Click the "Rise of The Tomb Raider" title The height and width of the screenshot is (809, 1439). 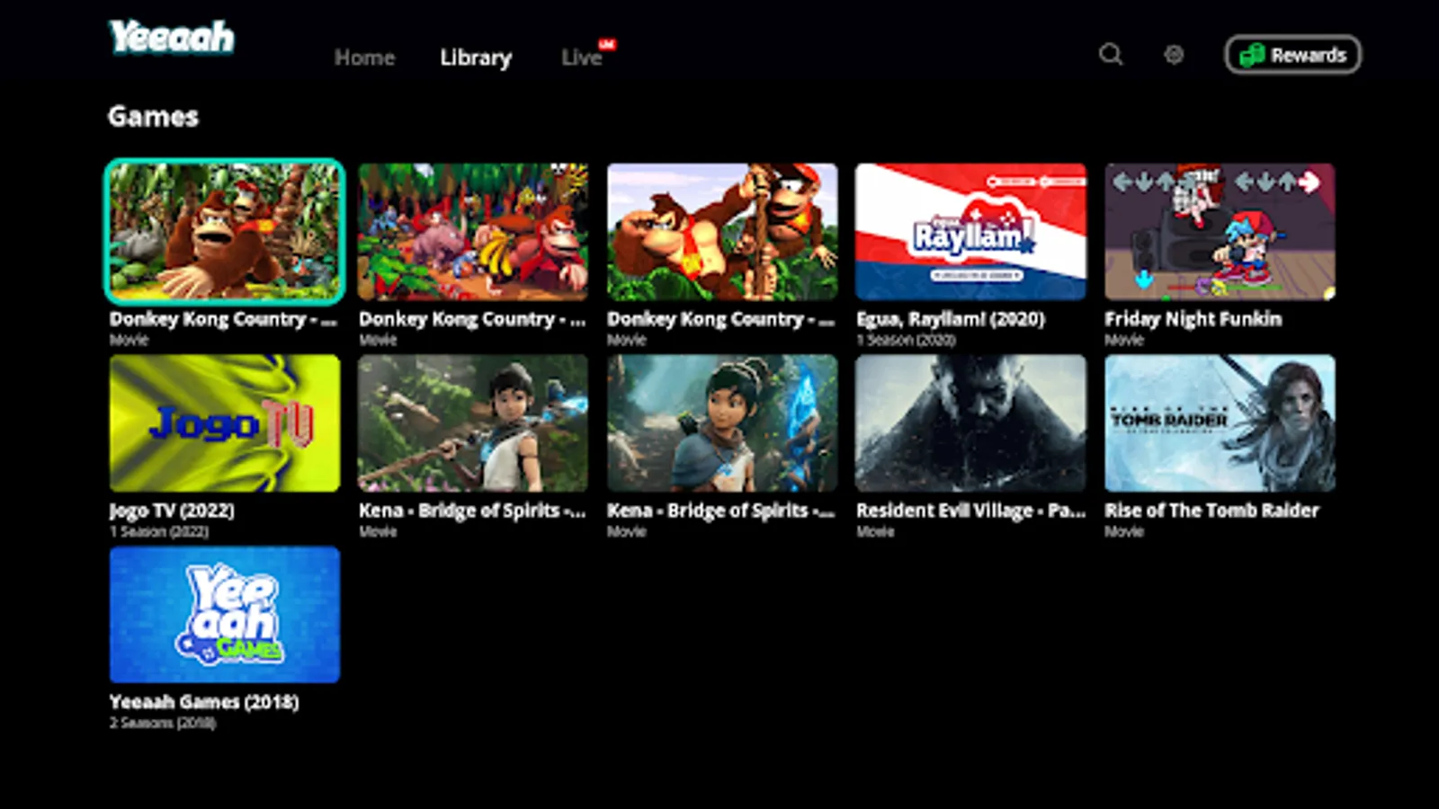1211,511
